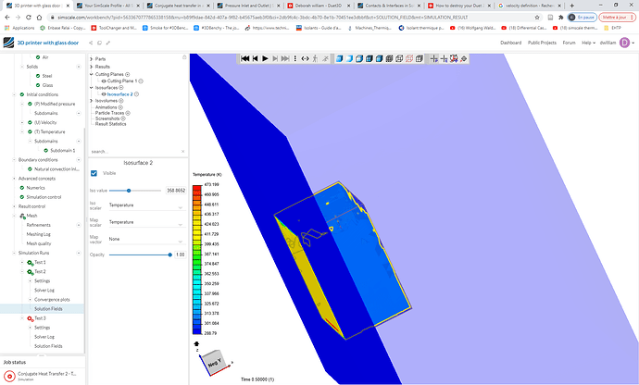The image size is (639, 385).
Task: Click the Neg Y orientation cube
Action: point(214,362)
